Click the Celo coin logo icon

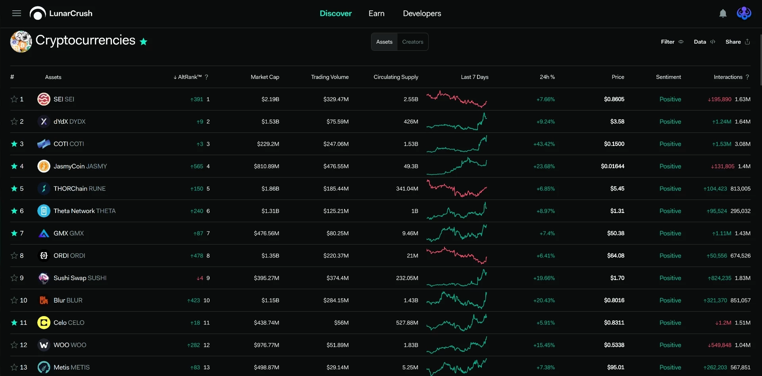tap(44, 322)
